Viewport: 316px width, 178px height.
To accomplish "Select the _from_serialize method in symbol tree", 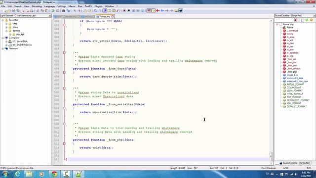I will point(293,69).
